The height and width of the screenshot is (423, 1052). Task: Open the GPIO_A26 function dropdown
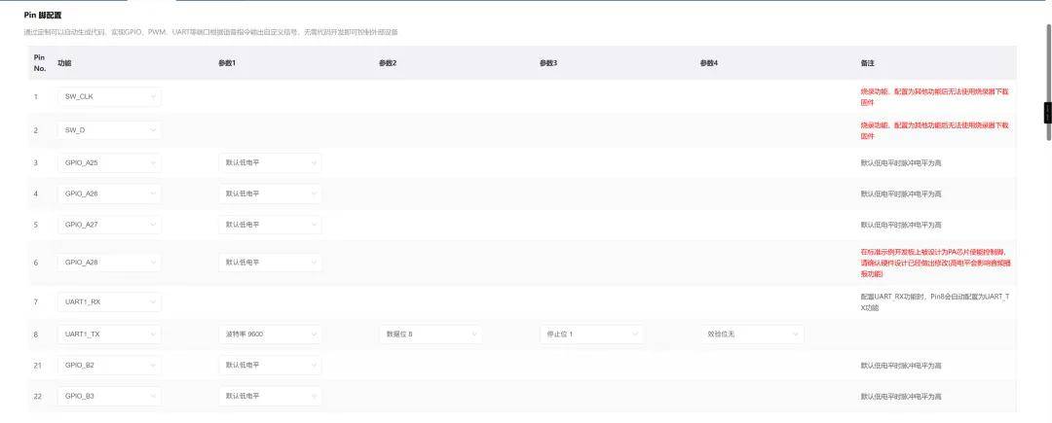pyautogui.click(x=109, y=194)
